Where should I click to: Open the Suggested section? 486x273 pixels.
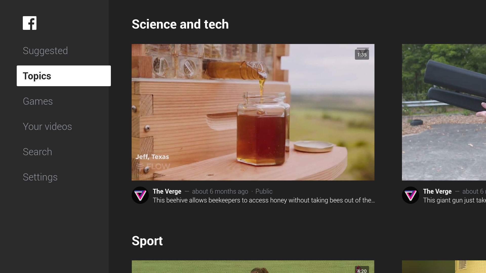(x=45, y=51)
